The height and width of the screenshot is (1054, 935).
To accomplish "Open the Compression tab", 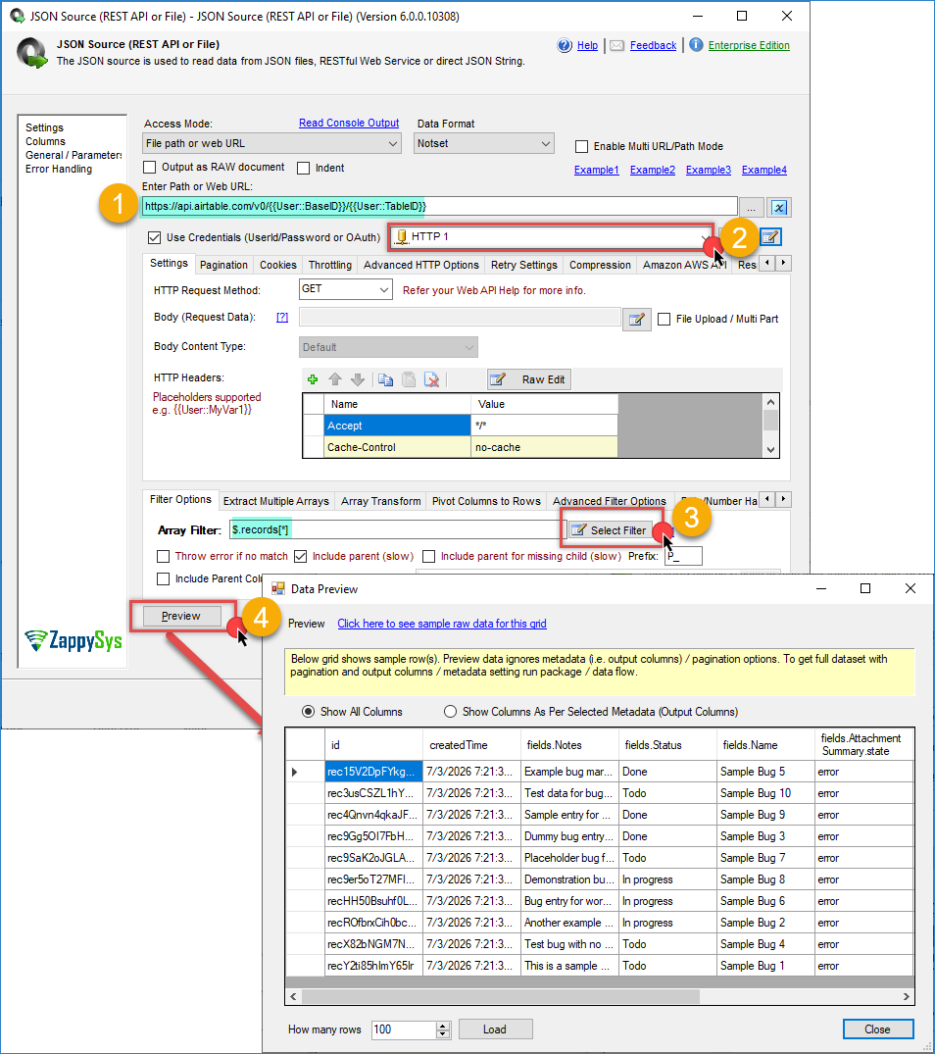I will (x=600, y=265).
